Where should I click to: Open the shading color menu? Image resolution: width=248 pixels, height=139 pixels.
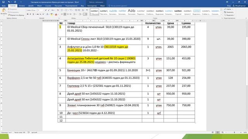[80, 14]
